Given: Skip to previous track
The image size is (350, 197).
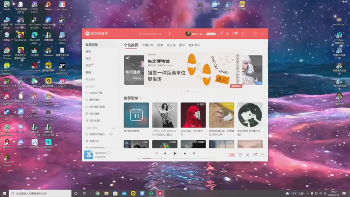Looking at the screenshot, I should click(x=165, y=154).
